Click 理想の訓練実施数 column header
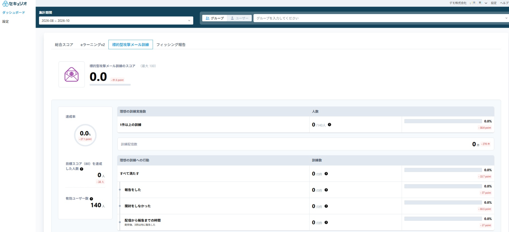Viewport: 509px width, 232px height. (133, 112)
